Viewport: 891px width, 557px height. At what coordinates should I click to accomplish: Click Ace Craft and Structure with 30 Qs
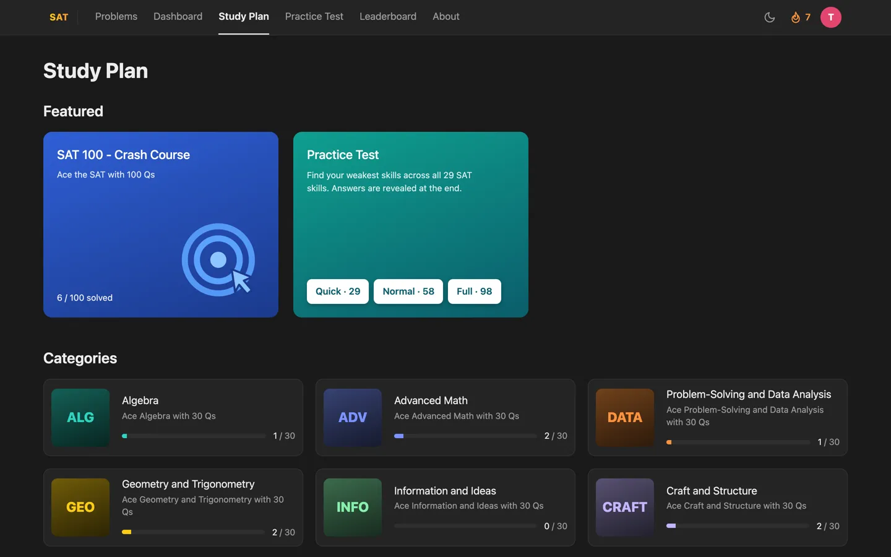[x=736, y=506]
